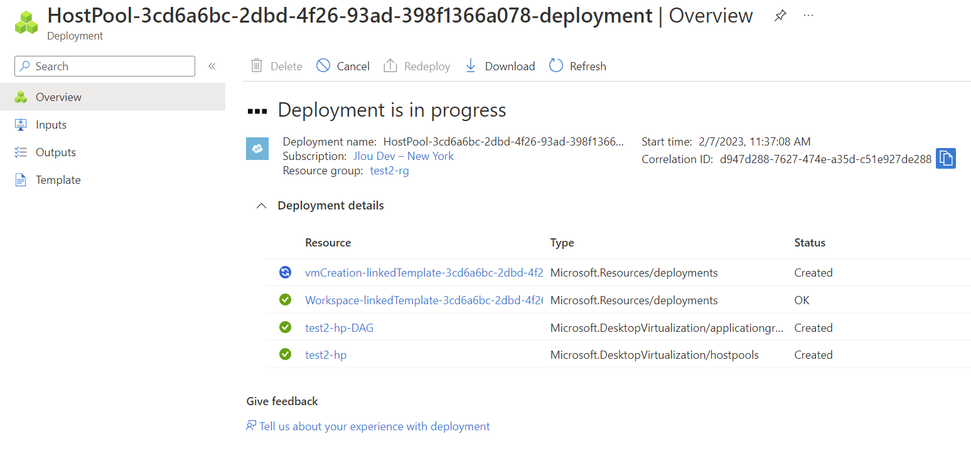Click Microsoft.DesktopVirtualization/hostpools type cell
The image size is (971, 461).
coord(655,355)
